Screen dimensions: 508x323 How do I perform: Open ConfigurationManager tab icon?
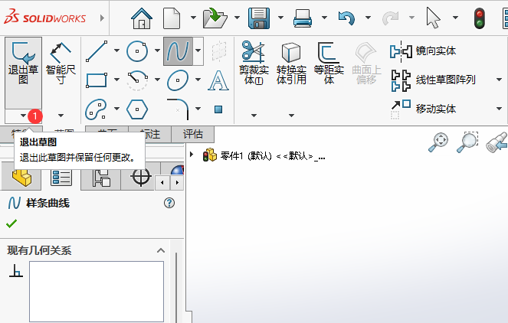[101, 177]
